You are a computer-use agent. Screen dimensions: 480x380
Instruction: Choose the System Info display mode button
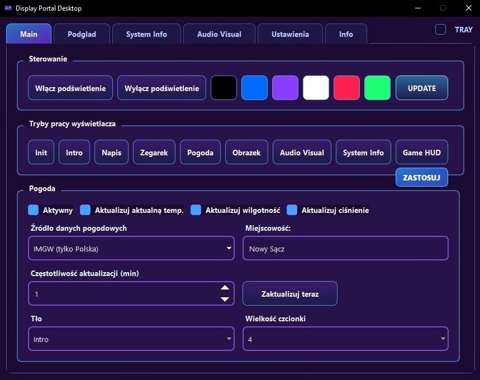(363, 152)
